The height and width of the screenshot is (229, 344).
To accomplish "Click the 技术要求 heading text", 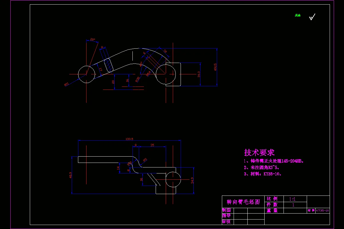I will [259, 152].
